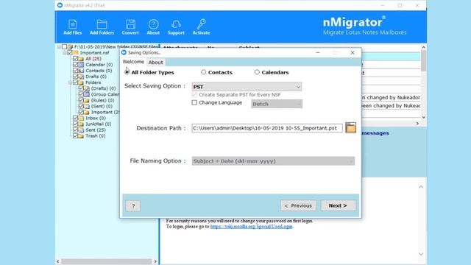Open the Select Saving Option PST dropdown
471x265 pixels.
(247, 87)
